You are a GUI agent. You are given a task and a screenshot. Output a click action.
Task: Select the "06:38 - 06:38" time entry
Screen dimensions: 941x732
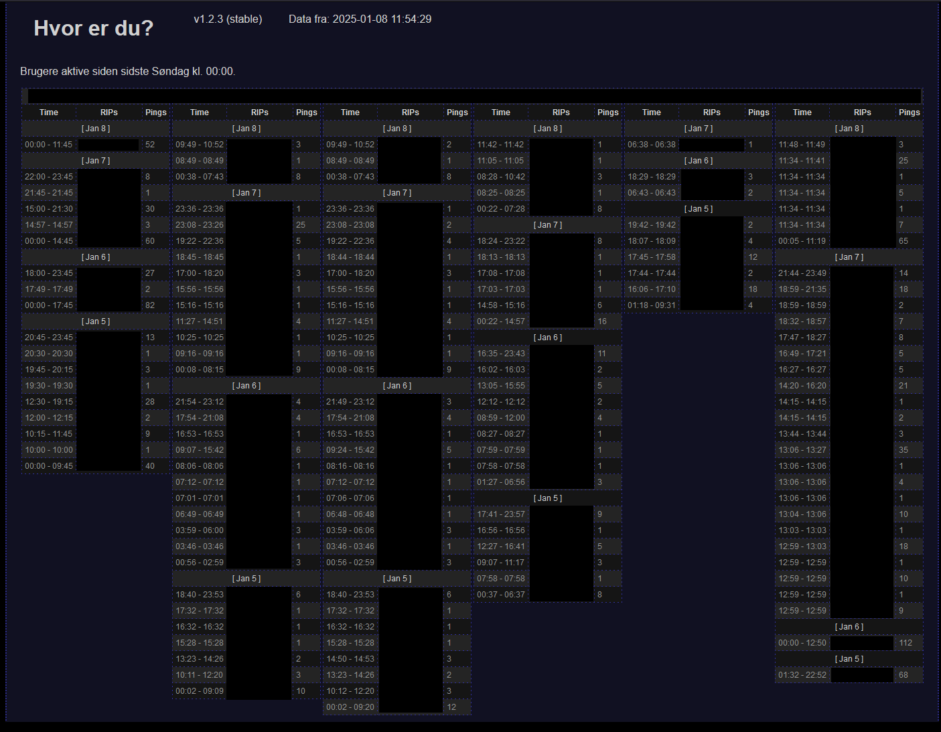pos(651,144)
